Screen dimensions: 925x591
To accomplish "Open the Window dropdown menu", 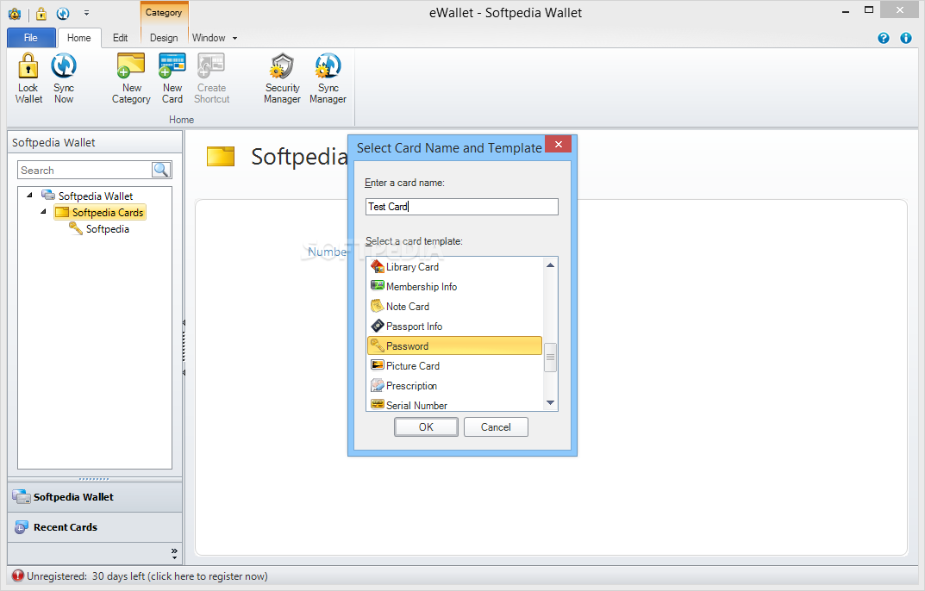I will coord(214,38).
